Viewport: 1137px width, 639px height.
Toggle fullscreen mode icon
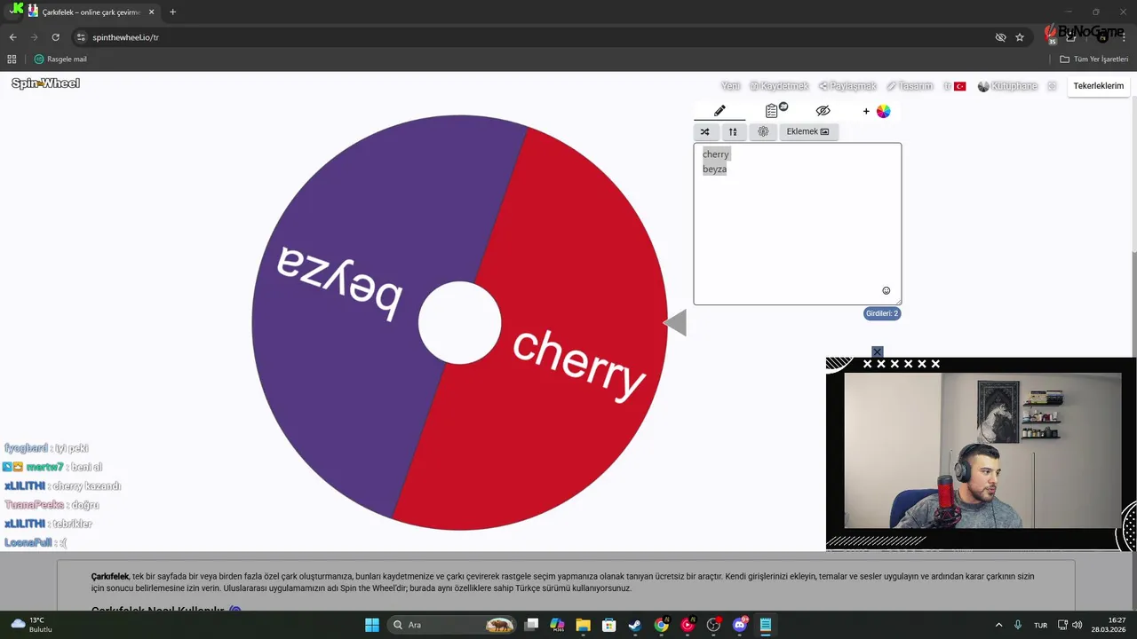[1052, 86]
